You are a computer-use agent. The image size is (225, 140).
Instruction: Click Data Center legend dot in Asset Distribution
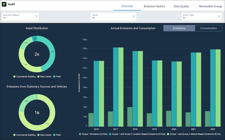[38, 76]
